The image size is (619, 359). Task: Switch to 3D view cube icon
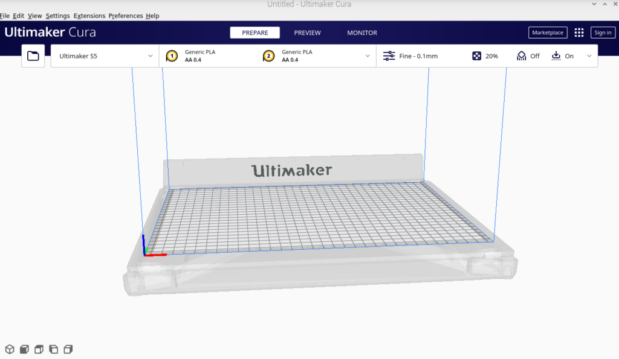(x=10, y=349)
